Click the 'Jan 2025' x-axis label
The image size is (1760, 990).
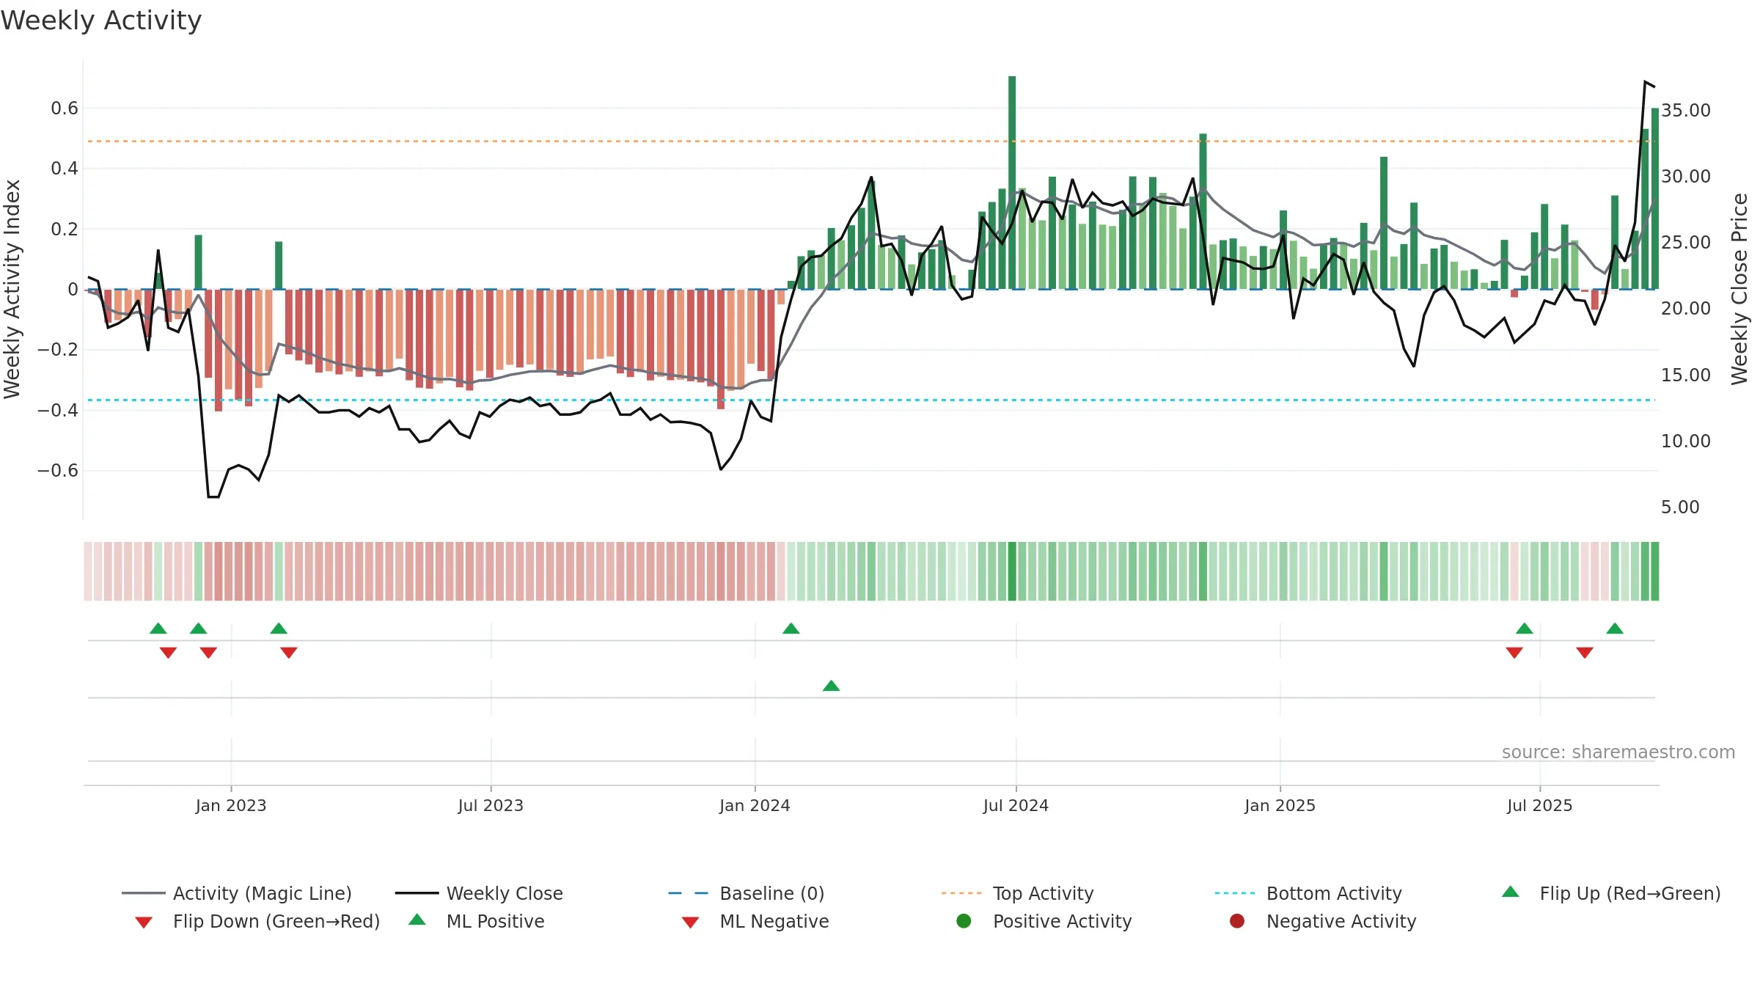tap(1280, 805)
